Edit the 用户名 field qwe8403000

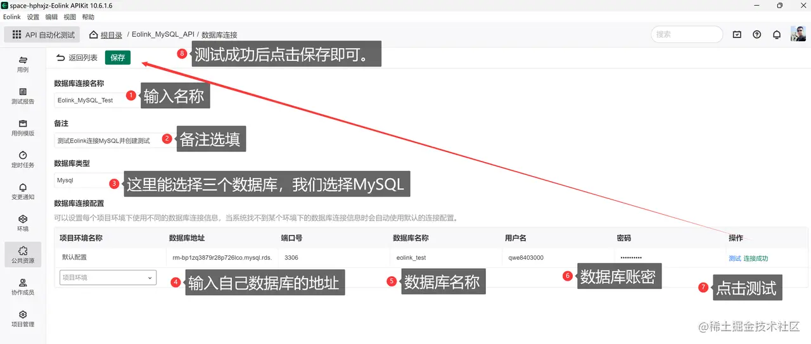558,258
